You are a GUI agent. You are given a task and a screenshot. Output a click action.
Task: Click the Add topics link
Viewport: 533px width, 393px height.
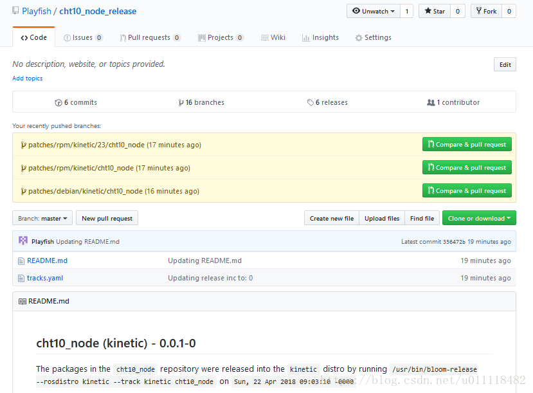click(28, 78)
